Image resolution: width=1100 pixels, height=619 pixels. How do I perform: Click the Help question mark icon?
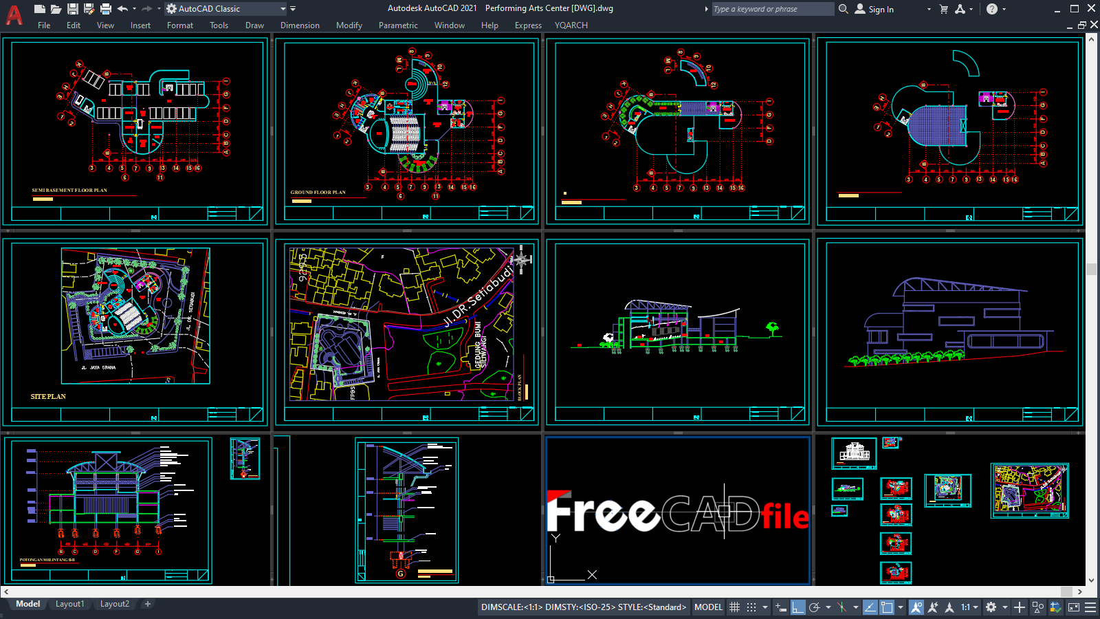pos(993,8)
